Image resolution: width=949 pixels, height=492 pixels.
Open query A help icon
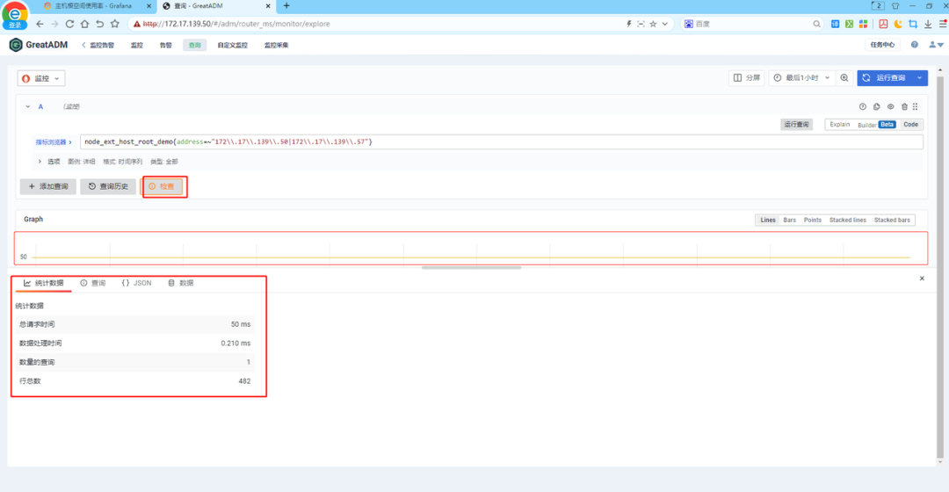[x=863, y=106]
